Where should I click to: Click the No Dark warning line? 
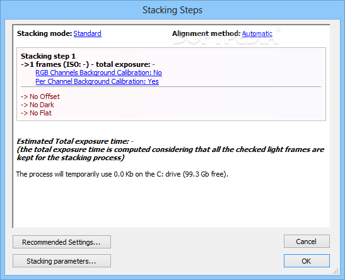click(x=37, y=105)
